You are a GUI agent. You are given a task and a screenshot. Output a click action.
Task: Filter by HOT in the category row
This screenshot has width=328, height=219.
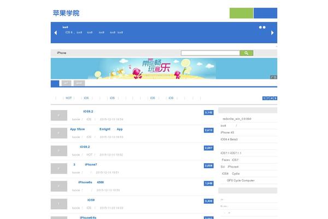69,98
